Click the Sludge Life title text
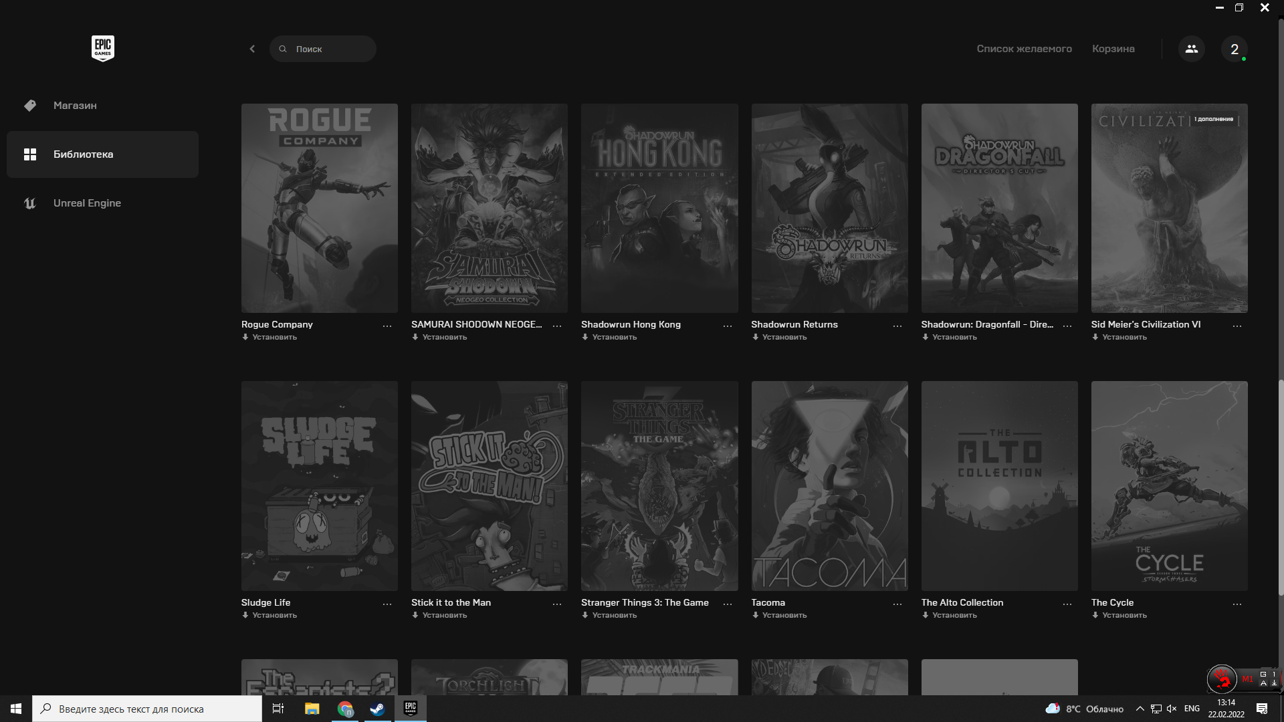 265,602
